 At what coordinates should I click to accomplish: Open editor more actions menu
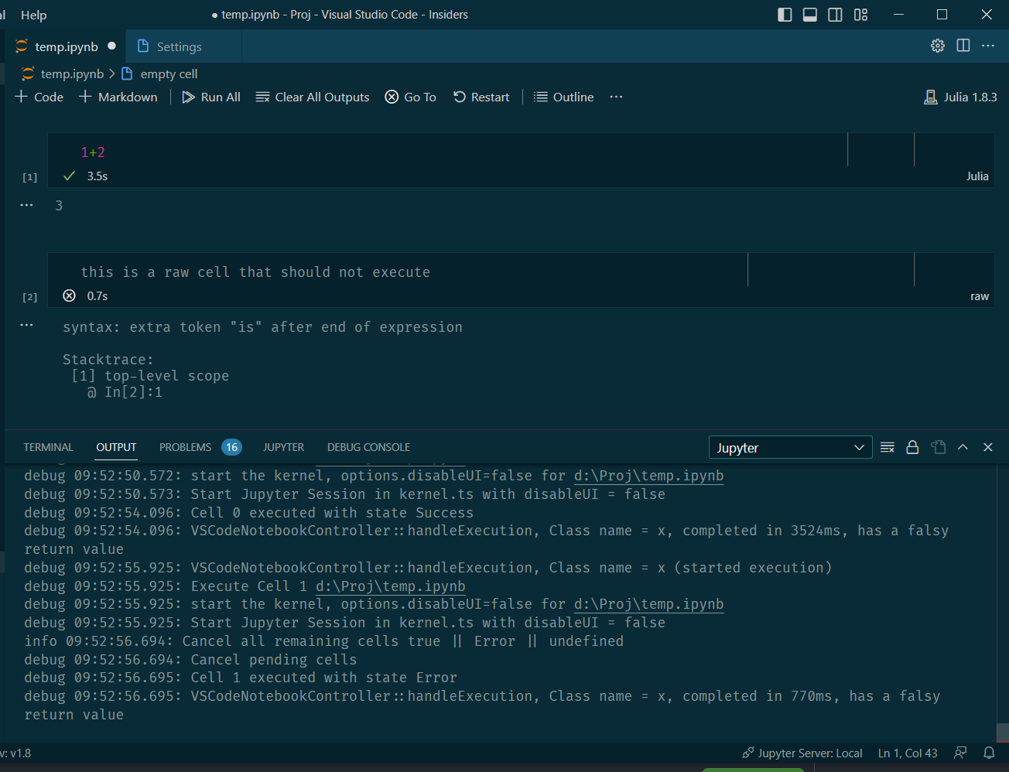coord(988,46)
